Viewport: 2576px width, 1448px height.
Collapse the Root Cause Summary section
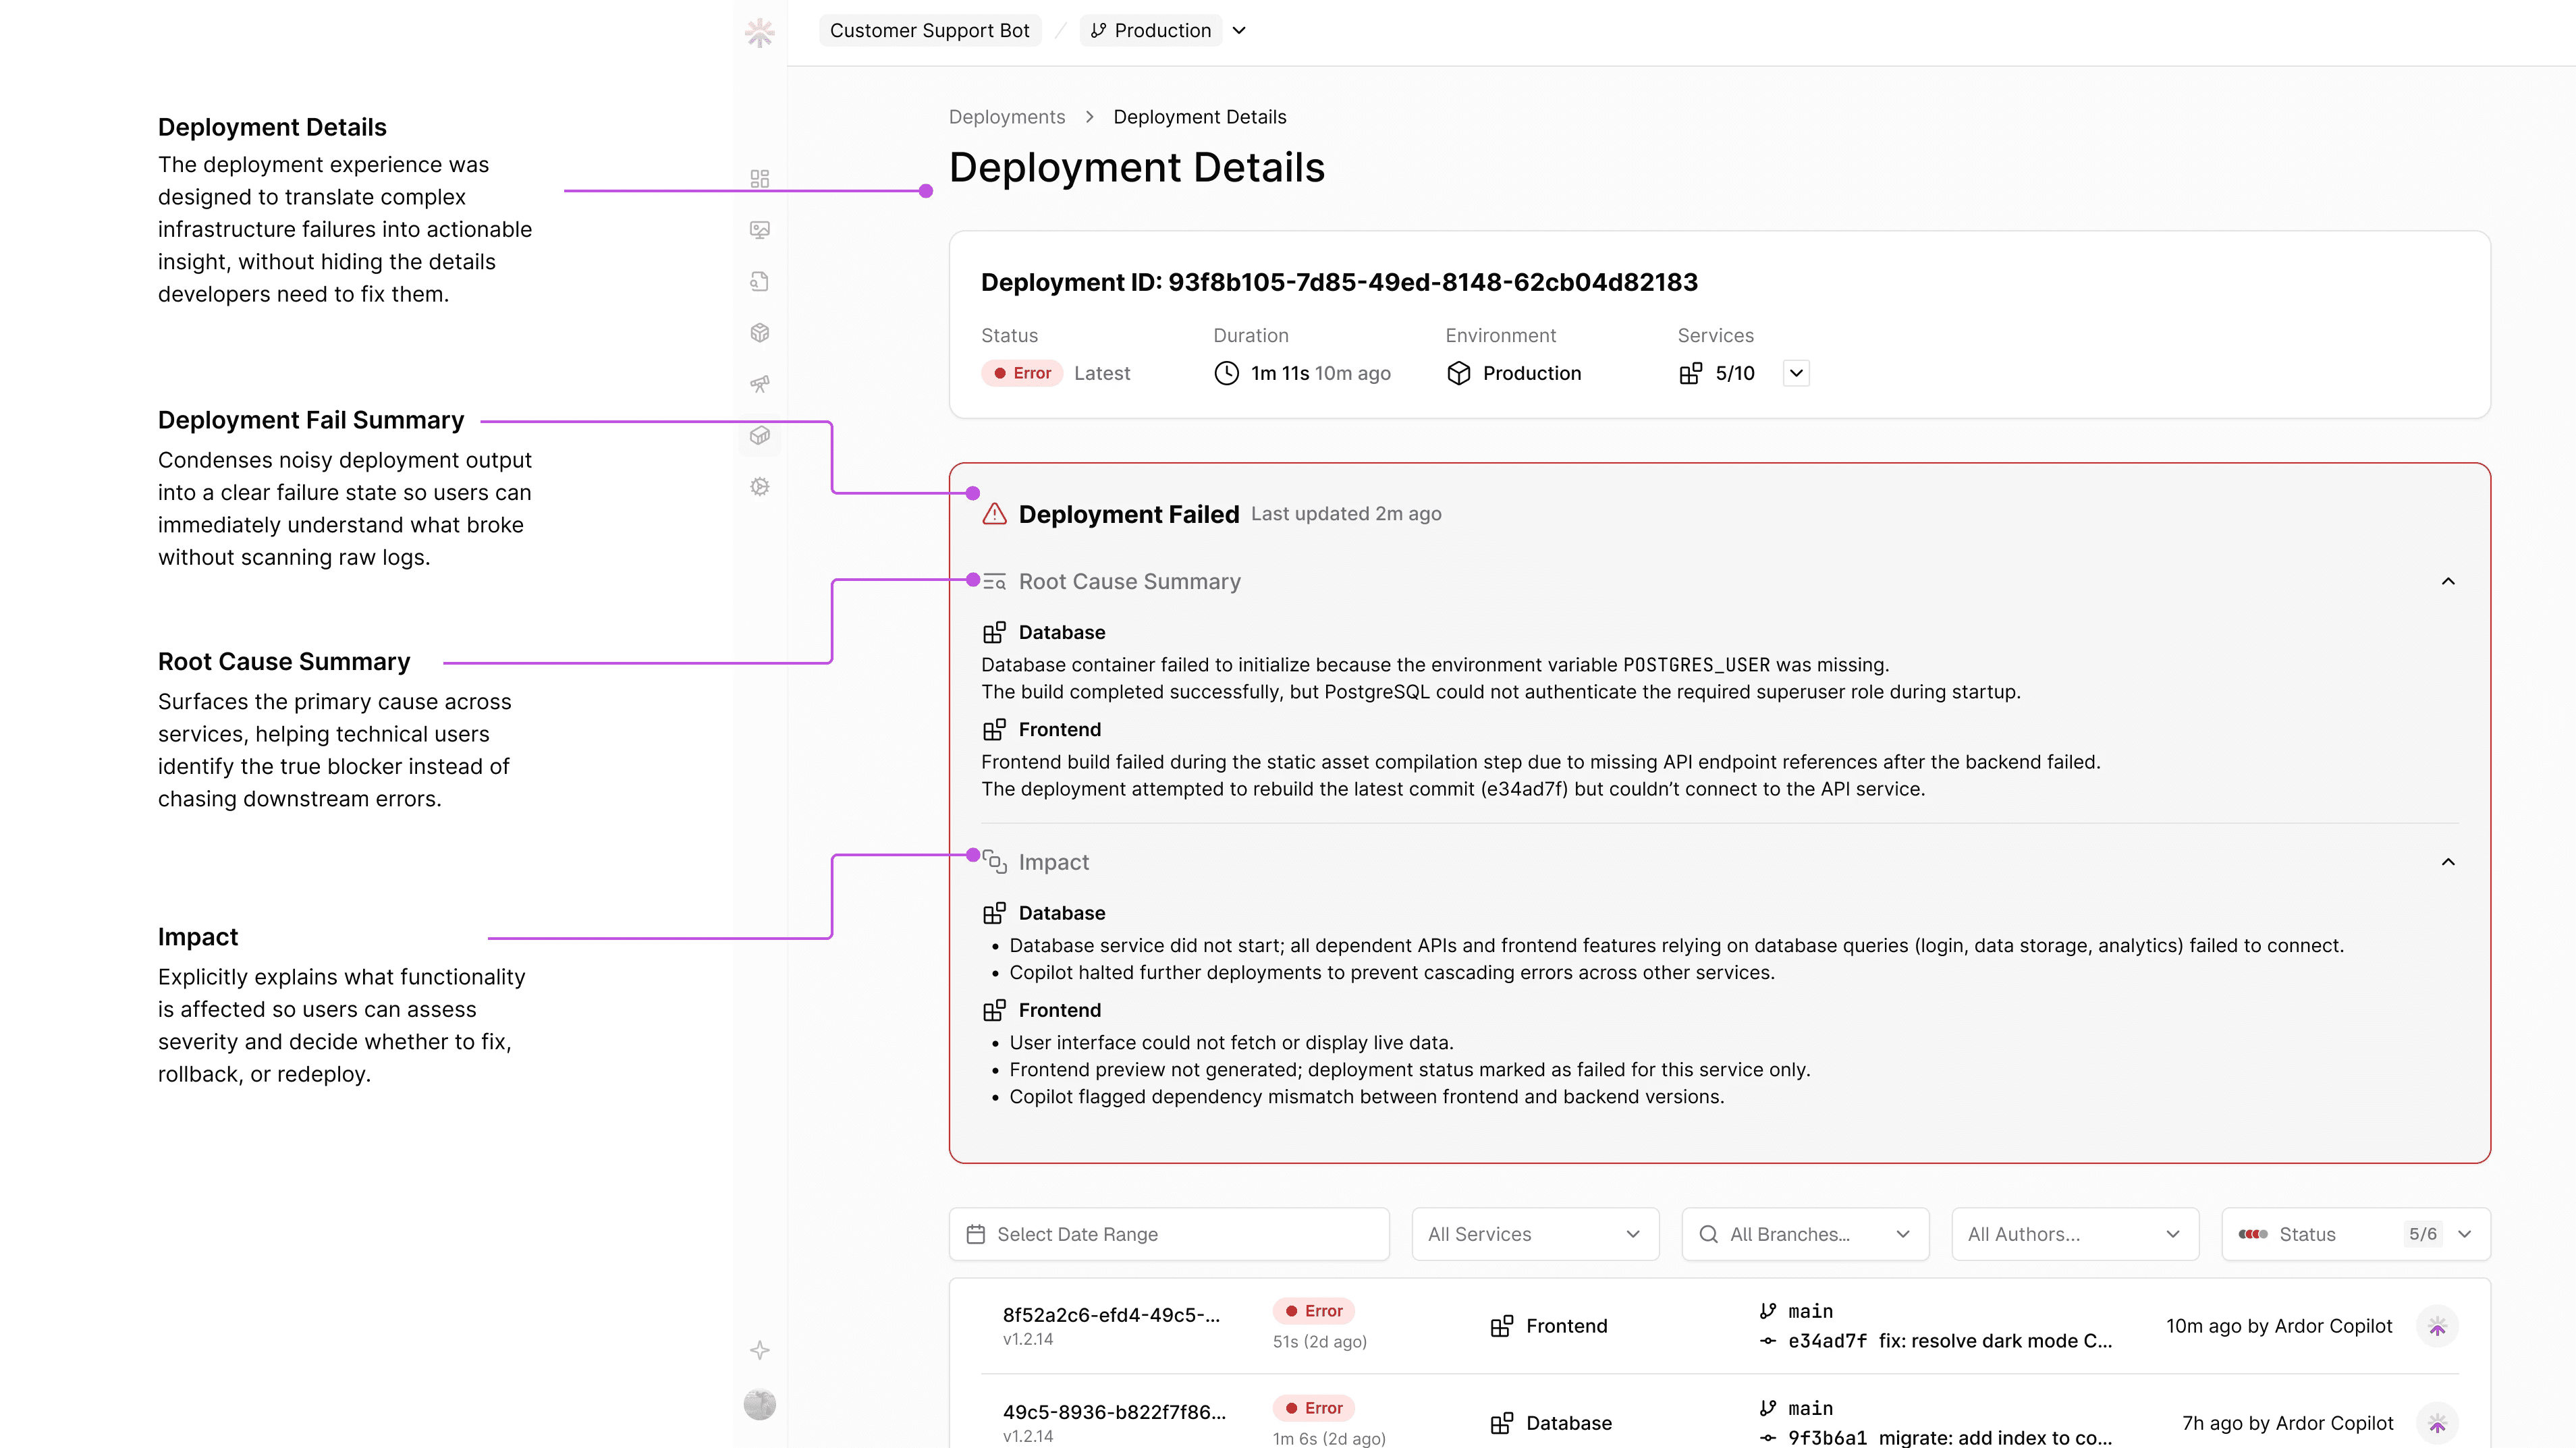(x=2447, y=581)
